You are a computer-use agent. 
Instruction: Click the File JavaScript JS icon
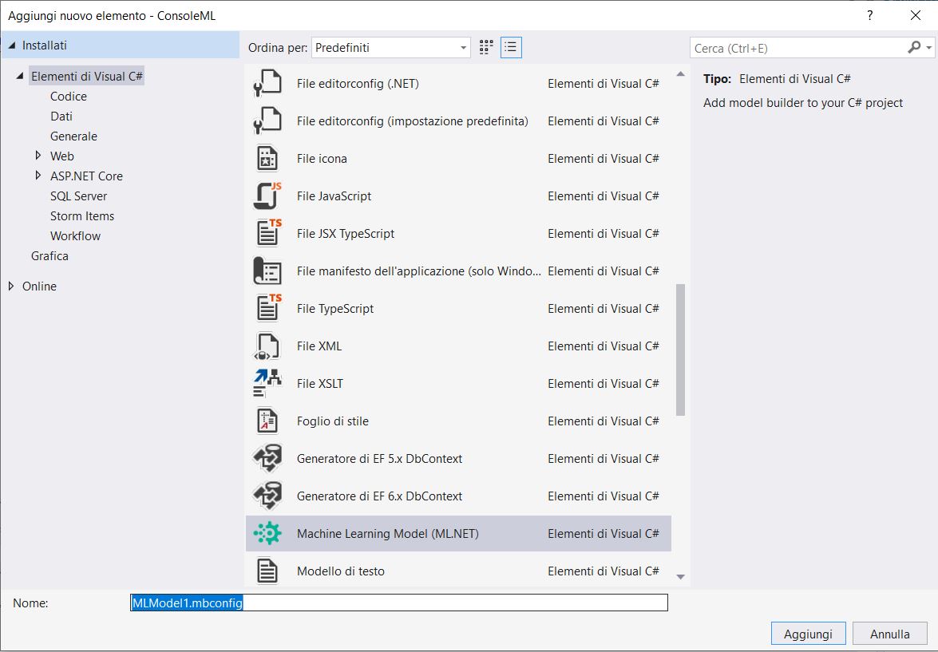coord(267,196)
